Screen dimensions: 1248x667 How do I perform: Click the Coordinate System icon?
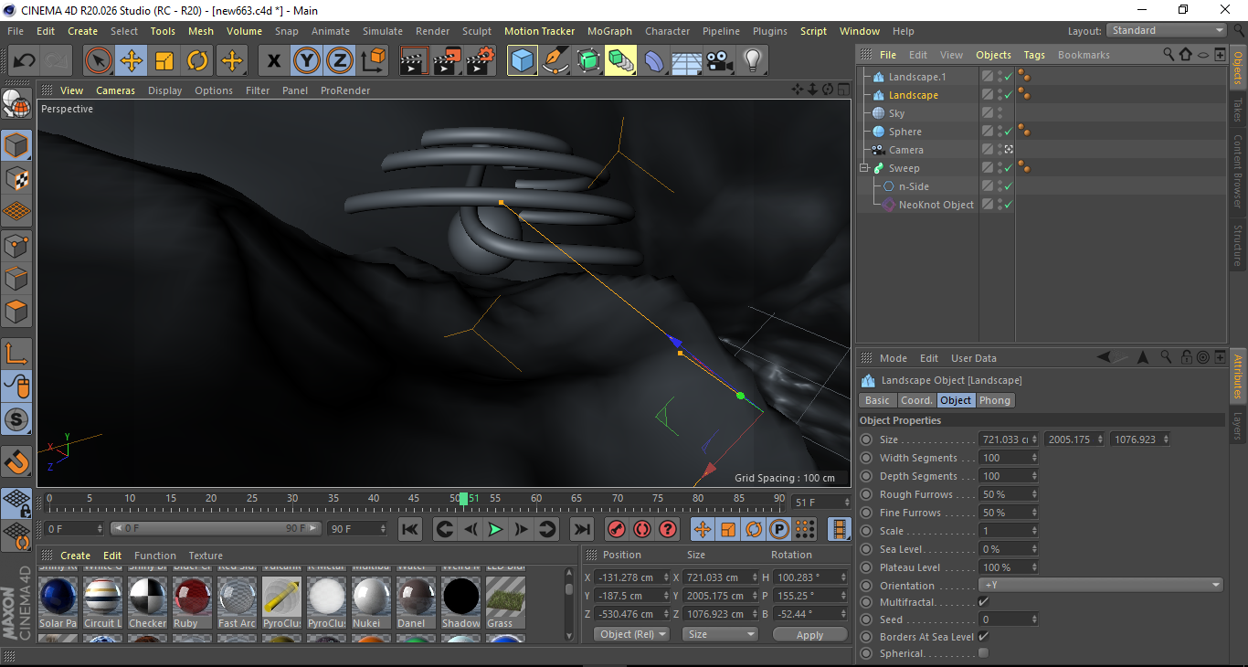[373, 61]
